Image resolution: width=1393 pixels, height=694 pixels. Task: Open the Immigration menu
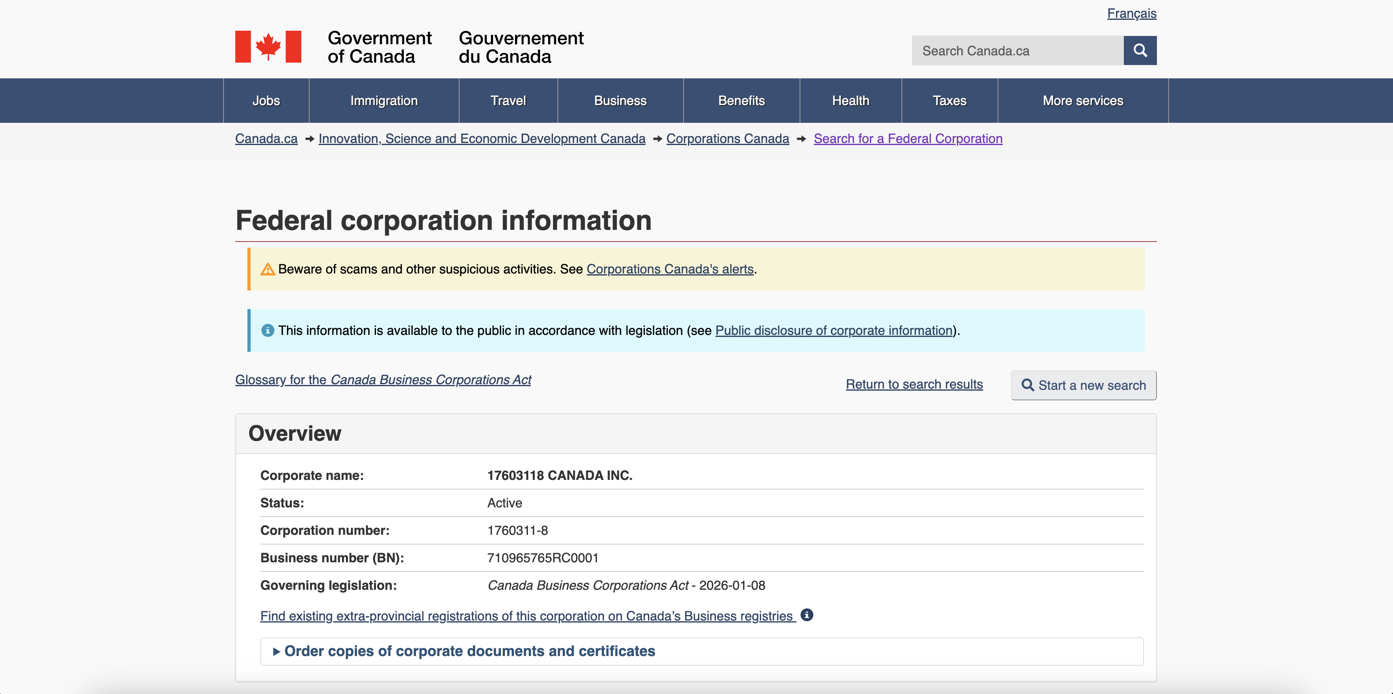(x=383, y=101)
